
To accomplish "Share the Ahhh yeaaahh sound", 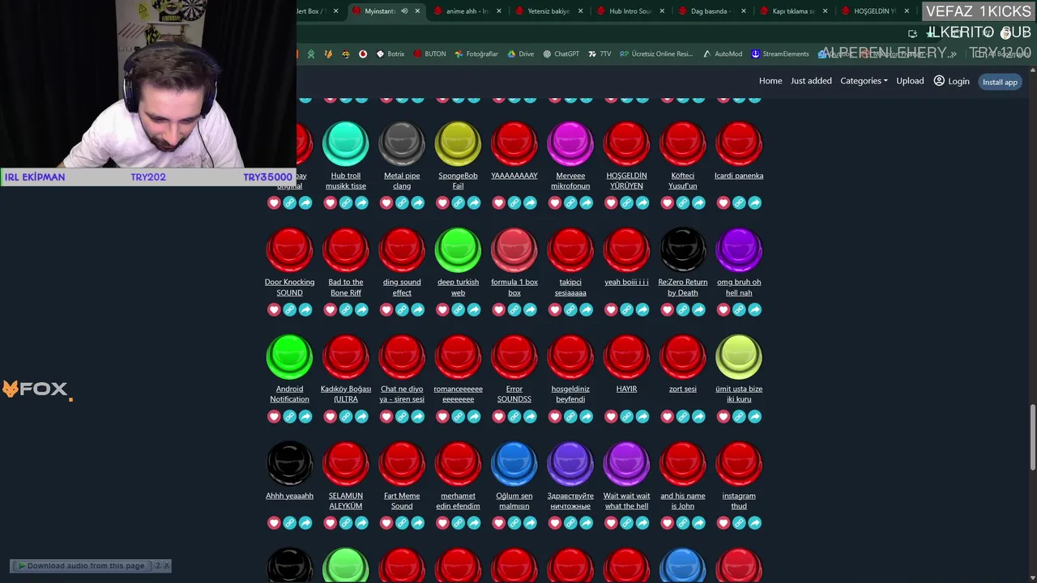I will pyautogui.click(x=305, y=523).
